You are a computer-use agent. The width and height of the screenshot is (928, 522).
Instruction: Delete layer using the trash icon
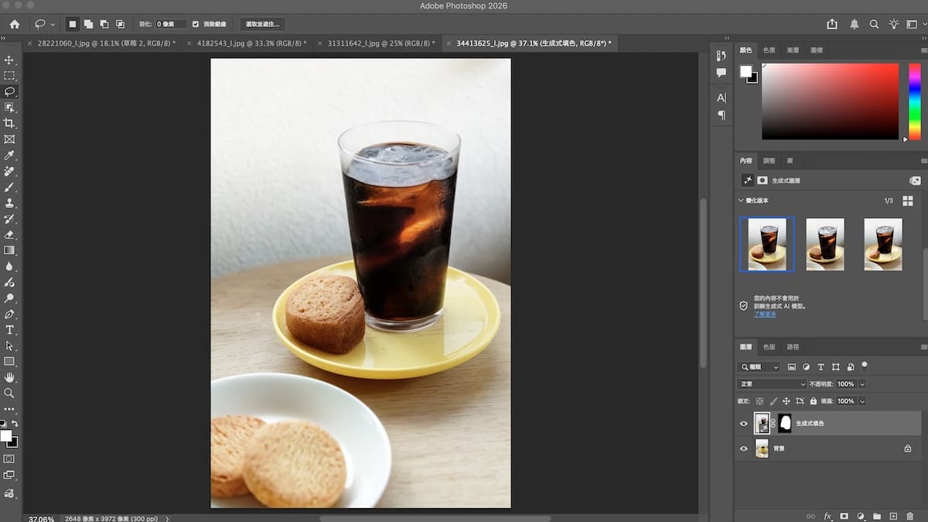point(910,516)
